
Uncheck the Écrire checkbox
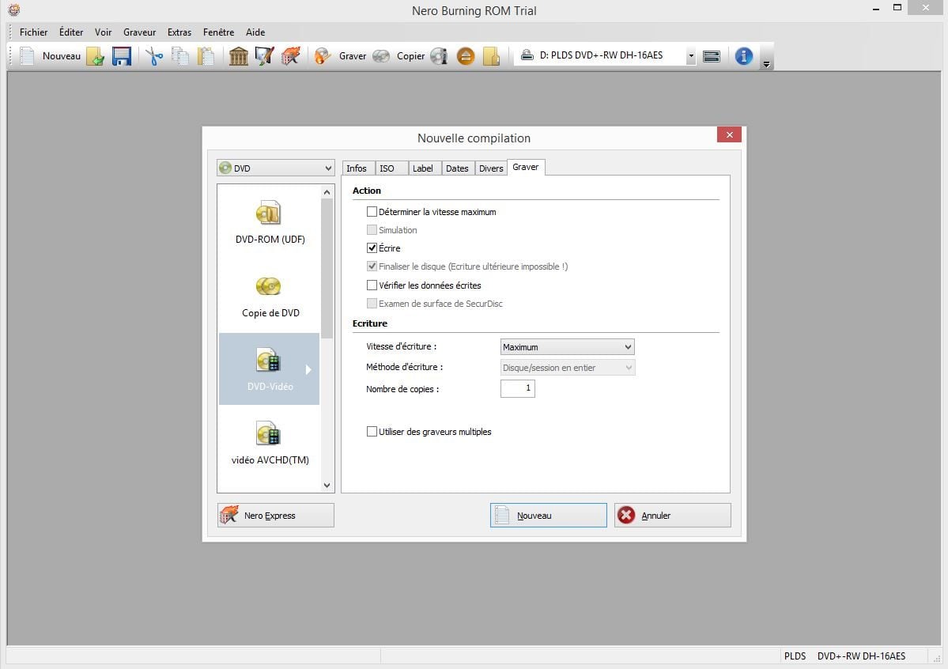click(372, 248)
